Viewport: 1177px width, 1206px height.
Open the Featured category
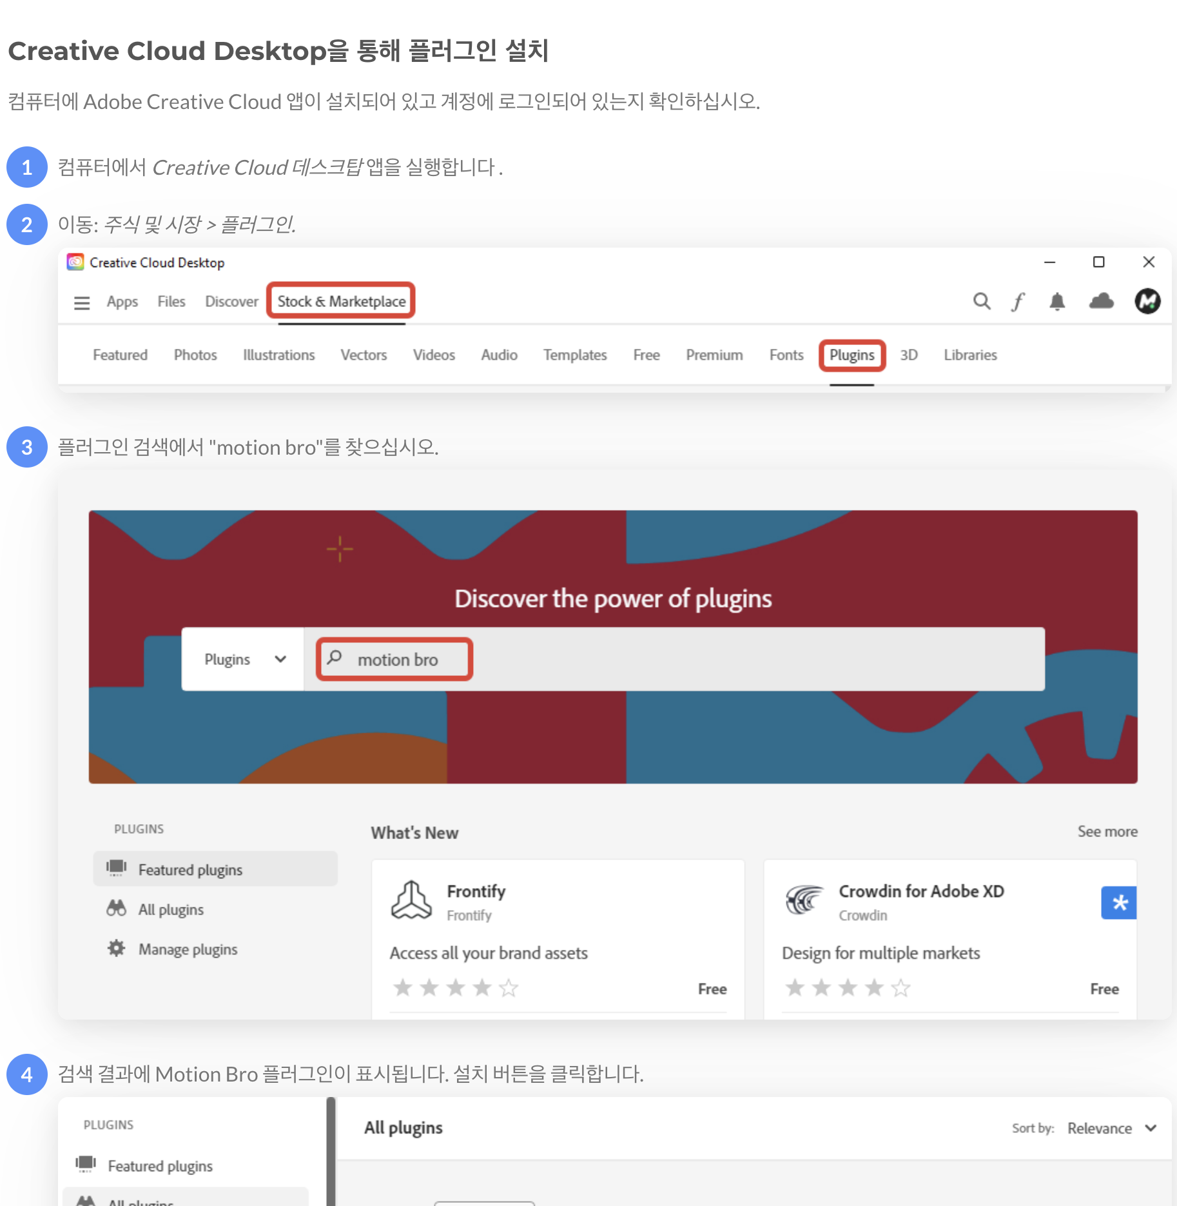click(x=120, y=355)
